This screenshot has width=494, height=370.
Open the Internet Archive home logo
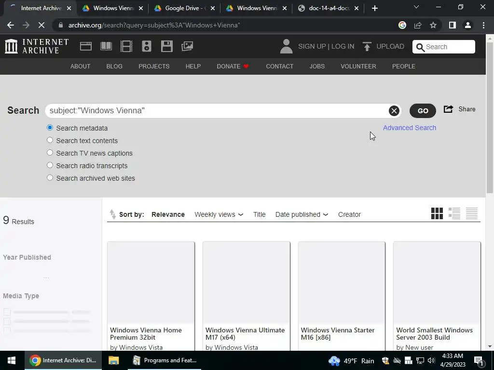click(37, 46)
